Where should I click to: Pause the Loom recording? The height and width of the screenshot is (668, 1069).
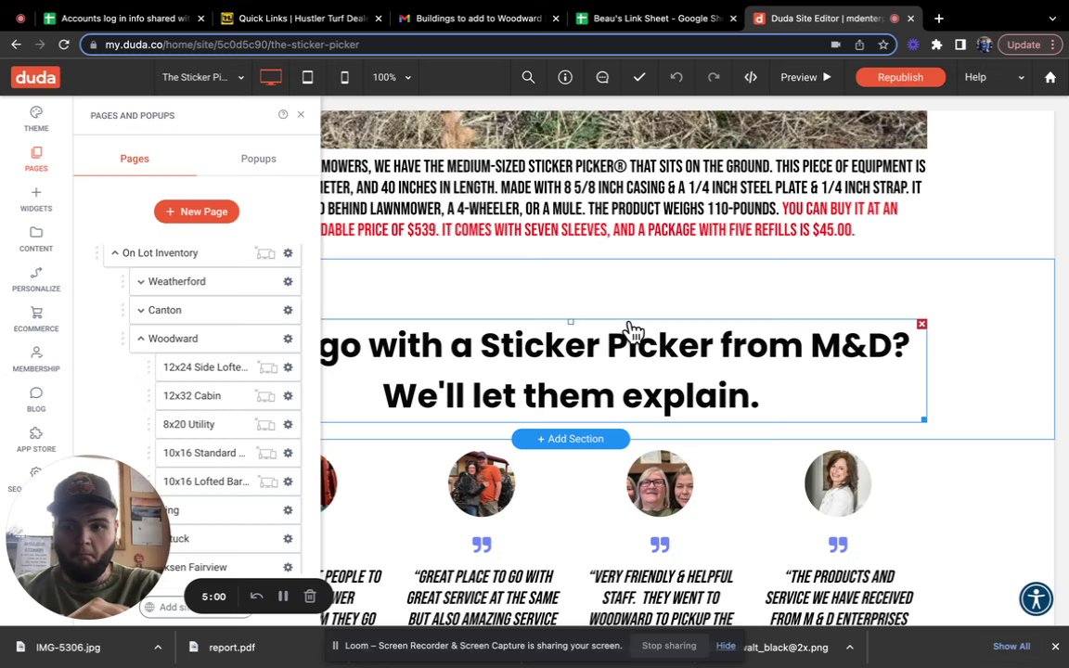(283, 597)
